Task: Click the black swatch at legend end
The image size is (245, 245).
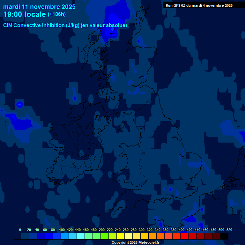Action: tap(224, 236)
